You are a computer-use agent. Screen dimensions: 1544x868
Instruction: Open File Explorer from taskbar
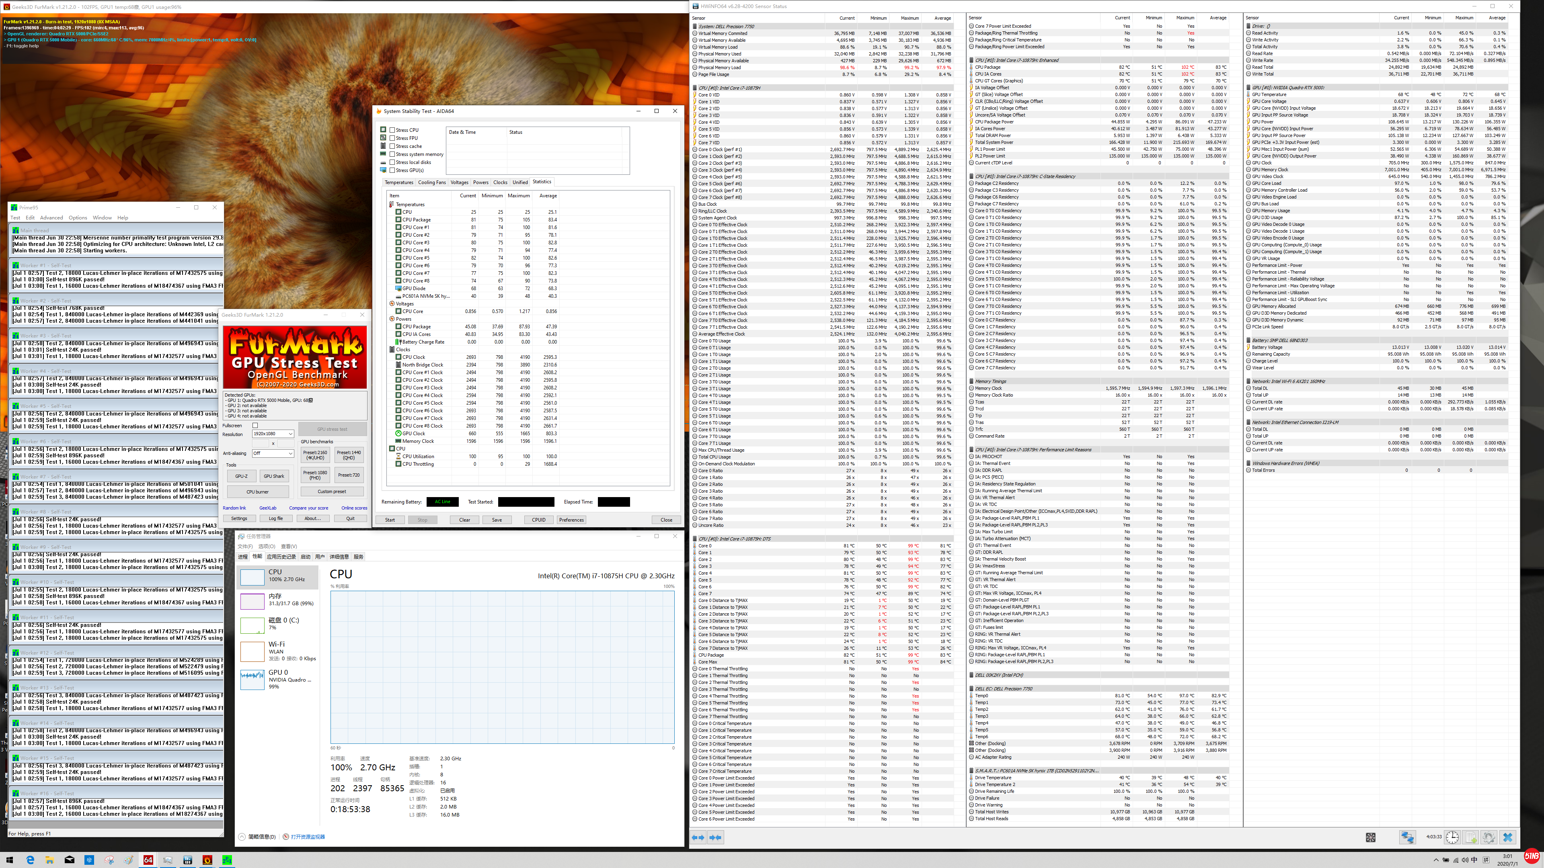[x=50, y=860]
